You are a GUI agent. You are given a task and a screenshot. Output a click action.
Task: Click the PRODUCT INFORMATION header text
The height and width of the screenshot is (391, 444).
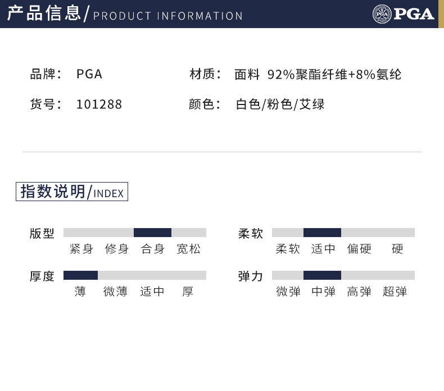tap(168, 16)
